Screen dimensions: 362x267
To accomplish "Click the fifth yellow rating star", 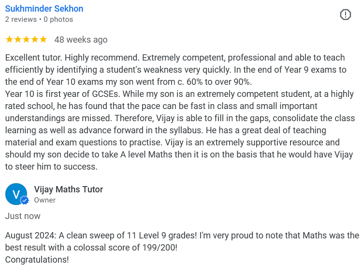I will [43, 39].
